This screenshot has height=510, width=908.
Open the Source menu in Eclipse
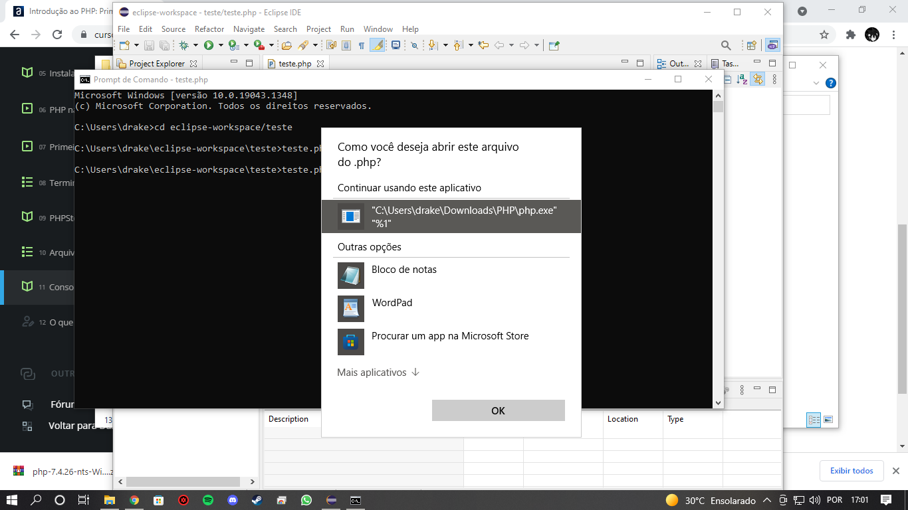pos(173,29)
